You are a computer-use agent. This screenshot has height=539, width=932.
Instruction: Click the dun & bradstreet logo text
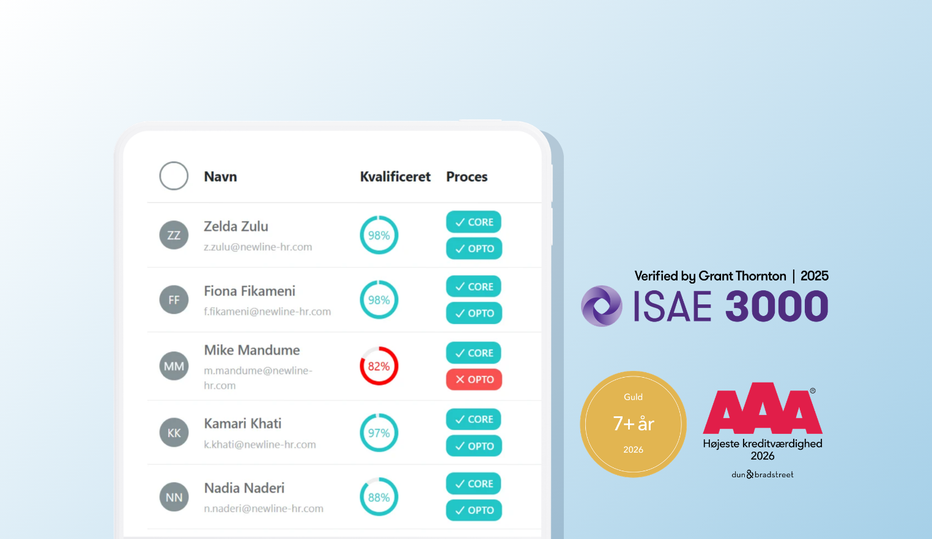(763, 474)
